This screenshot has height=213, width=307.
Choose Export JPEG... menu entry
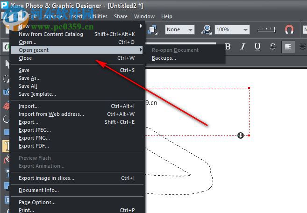pyautogui.click(x=77, y=130)
